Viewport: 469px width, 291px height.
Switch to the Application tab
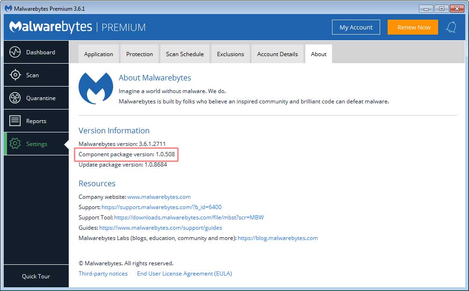pyautogui.click(x=98, y=54)
